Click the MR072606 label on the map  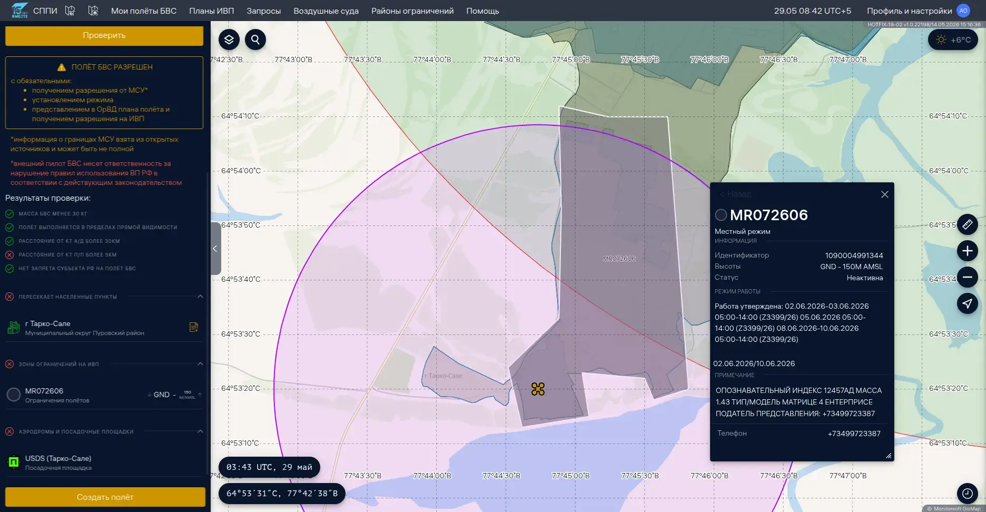click(619, 259)
